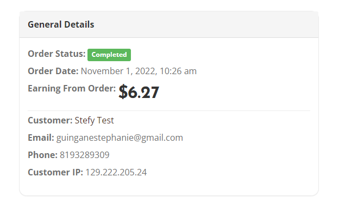This screenshot has width=339, height=203.
Task: Click the divider line above Customer
Action: pyautogui.click(x=169, y=111)
